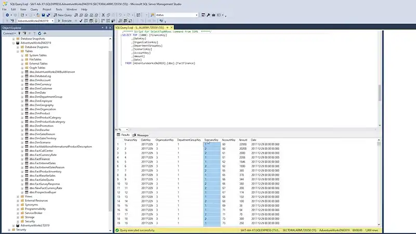Click the Execute query button
416x234 pixels.
pos(64,21)
